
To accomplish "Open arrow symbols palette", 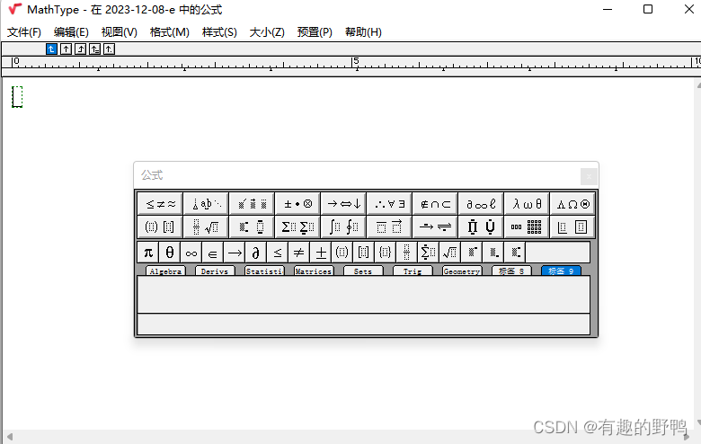I will [x=343, y=204].
